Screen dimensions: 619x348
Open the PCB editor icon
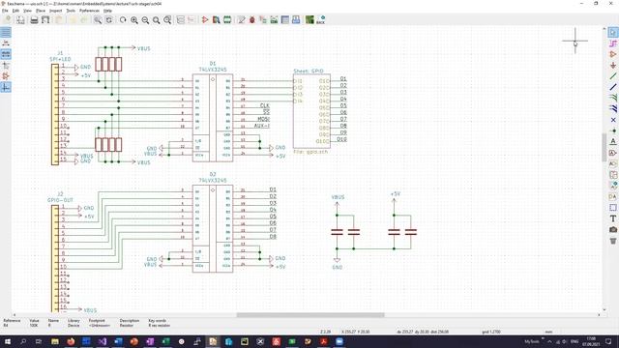(x=309, y=19)
